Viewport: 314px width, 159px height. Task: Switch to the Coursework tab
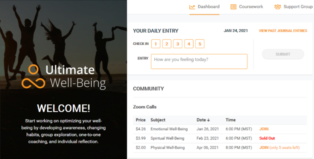coord(247,7)
